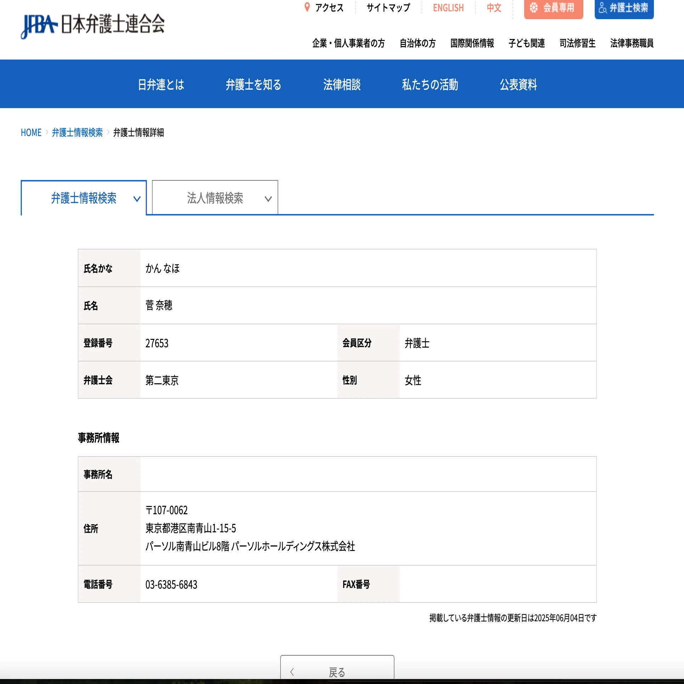The width and height of the screenshot is (684, 684).
Task: Expand the 弁護士情報検索 tab chevron
Action: tap(137, 199)
